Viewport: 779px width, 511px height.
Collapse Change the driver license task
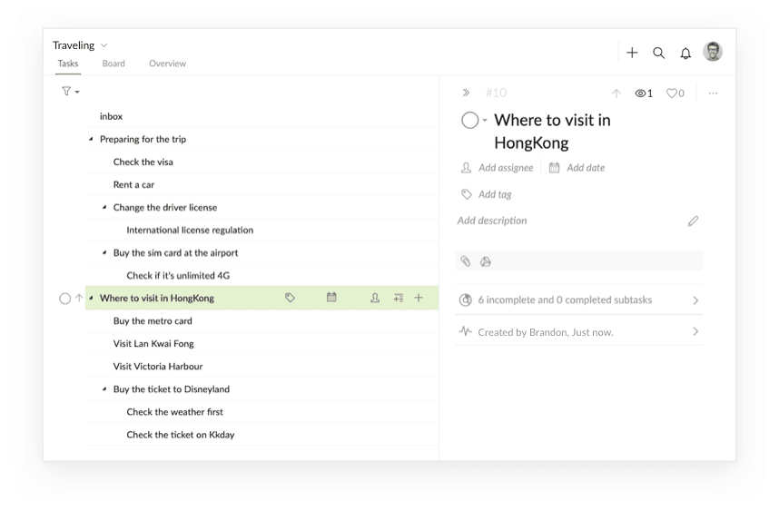(x=104, y=207)
